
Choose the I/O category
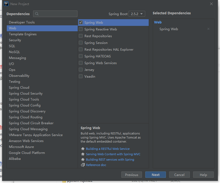pyautogui.click(x=42, y=64)
